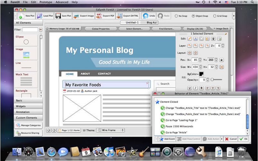Align text right

[x=218, y=88]
